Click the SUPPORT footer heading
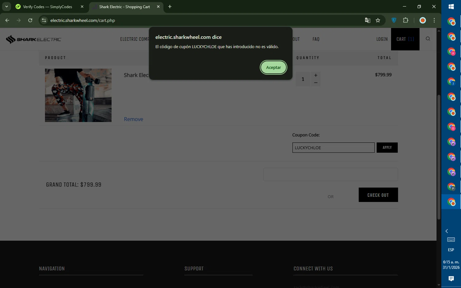 (194, 269)
